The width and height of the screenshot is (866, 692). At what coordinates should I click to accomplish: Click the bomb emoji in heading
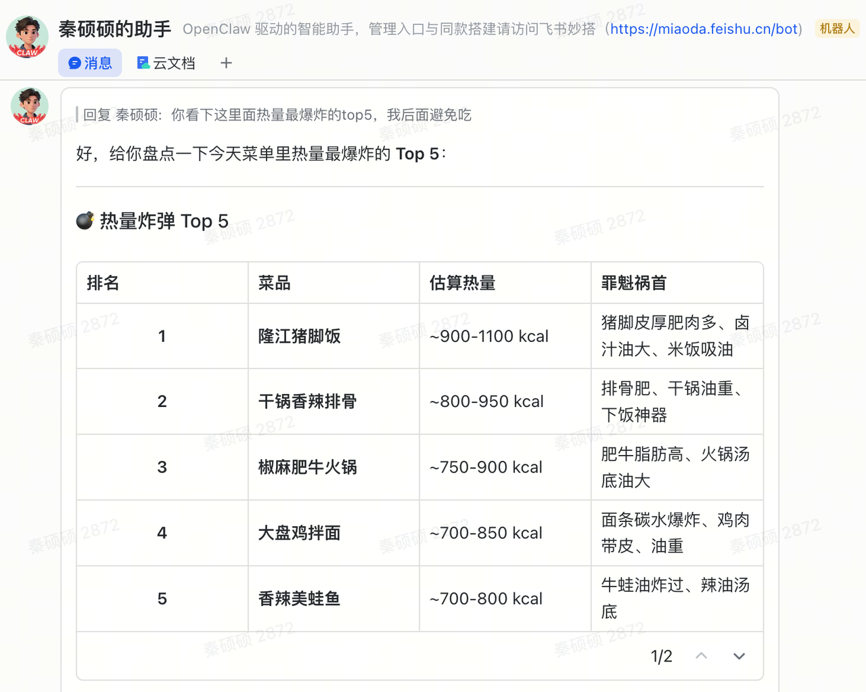pyautogui.click(x=85, y=221)
